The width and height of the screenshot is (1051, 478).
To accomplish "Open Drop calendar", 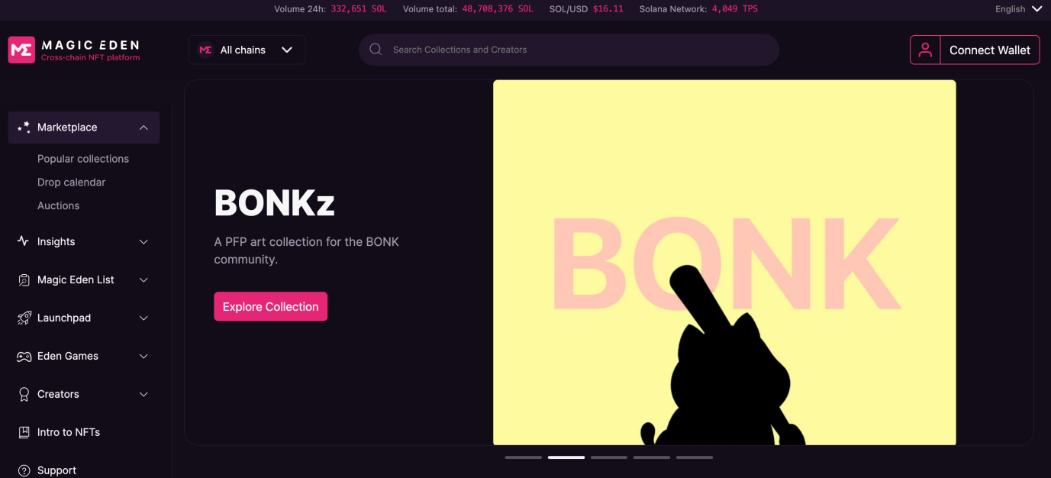I will coord(72,182).
